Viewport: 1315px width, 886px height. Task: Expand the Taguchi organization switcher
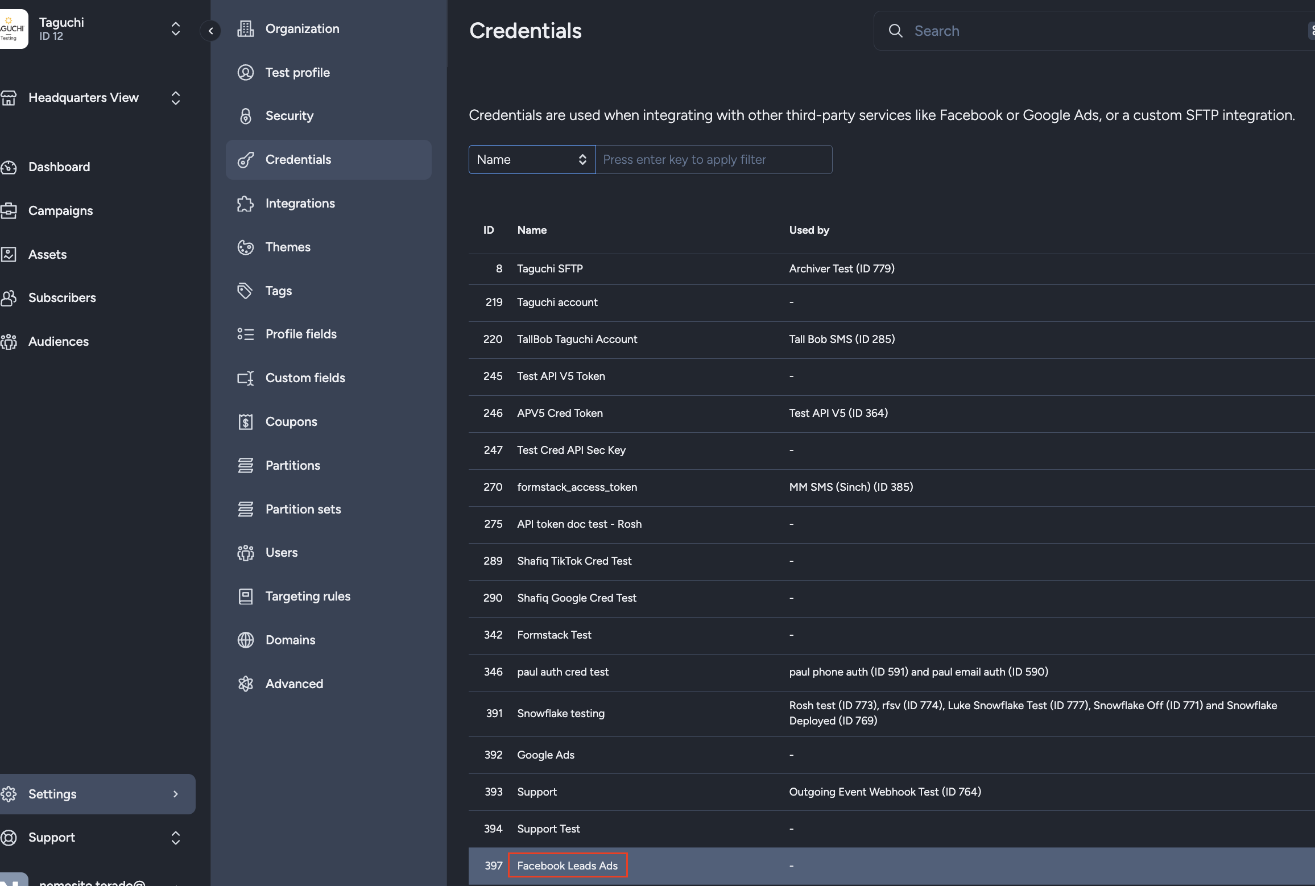[175, 29]
